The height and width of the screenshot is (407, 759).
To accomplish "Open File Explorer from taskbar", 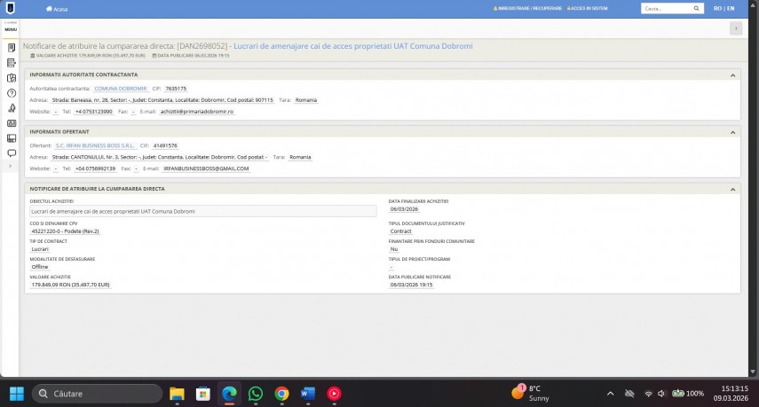I will tap(177, 393).
